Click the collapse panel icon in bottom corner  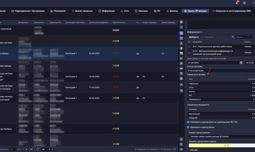pos(181,149)
